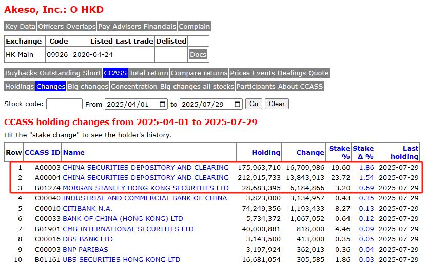The image size is (426, 265).
Task: Open DBS BANK LTD holder link
Action: (x=88, y=239)
